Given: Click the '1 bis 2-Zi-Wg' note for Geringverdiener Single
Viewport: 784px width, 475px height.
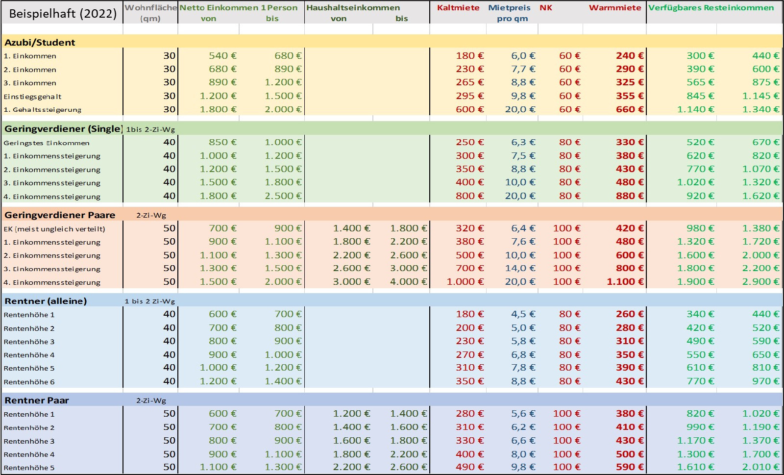Looking at the screenshot, I should pos(150,129).
